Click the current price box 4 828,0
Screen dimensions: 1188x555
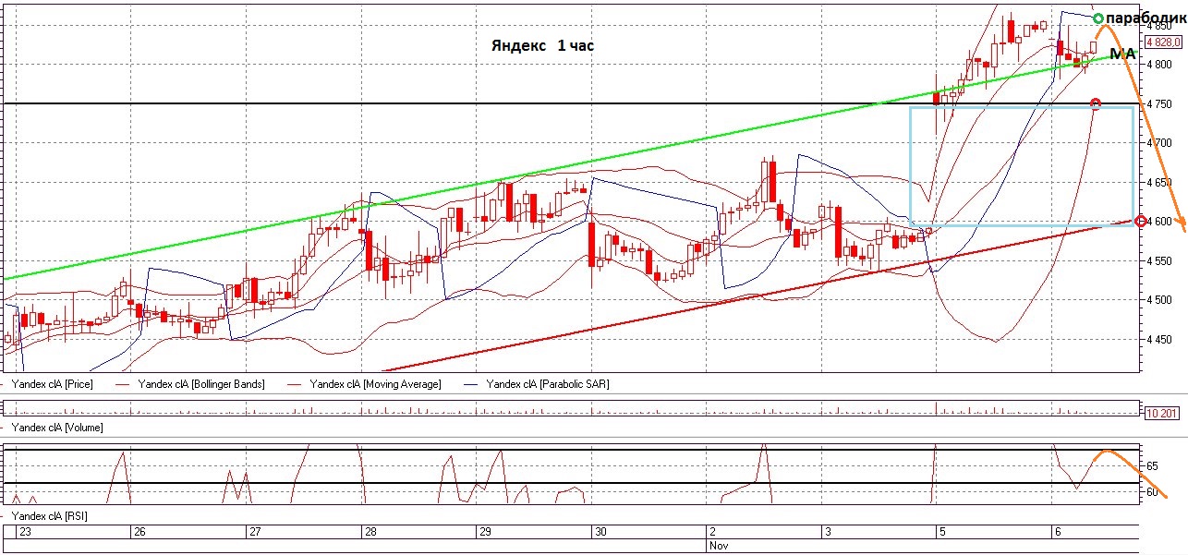tap(1164, 42)
